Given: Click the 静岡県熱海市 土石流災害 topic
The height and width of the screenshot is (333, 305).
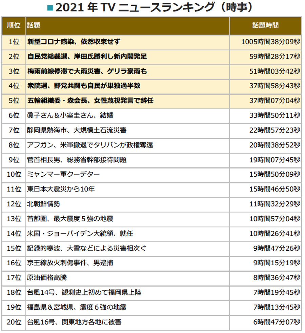Looking at the screenshot, I should (77, 130).
